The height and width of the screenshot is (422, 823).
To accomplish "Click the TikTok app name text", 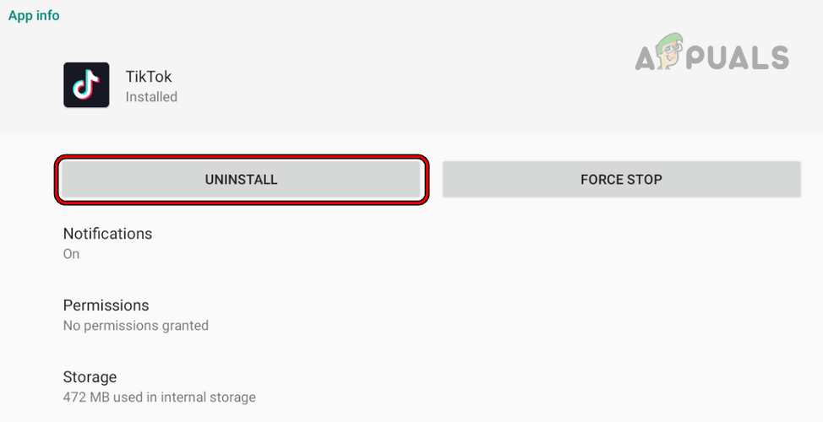I will click(x=149, y=77).
